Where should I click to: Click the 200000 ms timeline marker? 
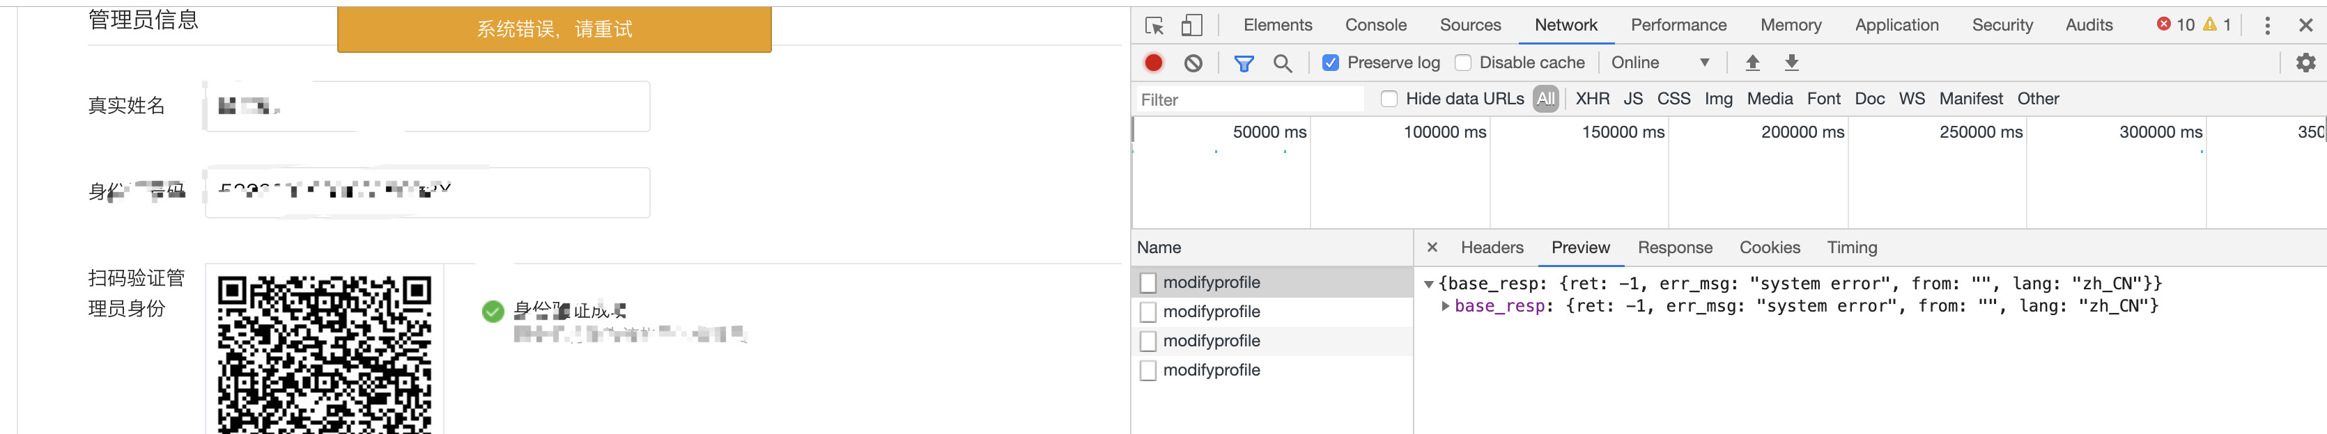[x=1802, y=131]
